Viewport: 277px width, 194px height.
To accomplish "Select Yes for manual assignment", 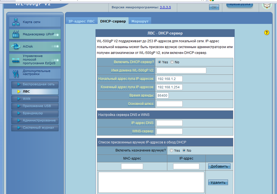I will [171, 150].
